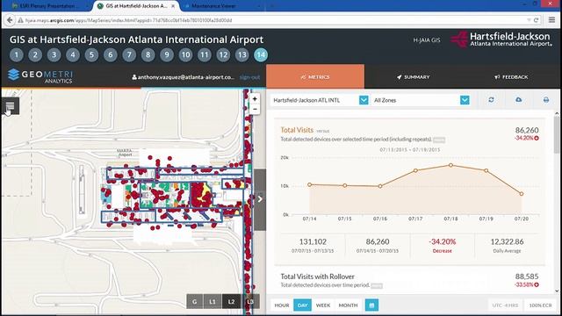This screenshot has height=316, width=562.
Task: Click the Total Visits heading
Action: coord(297,130)
